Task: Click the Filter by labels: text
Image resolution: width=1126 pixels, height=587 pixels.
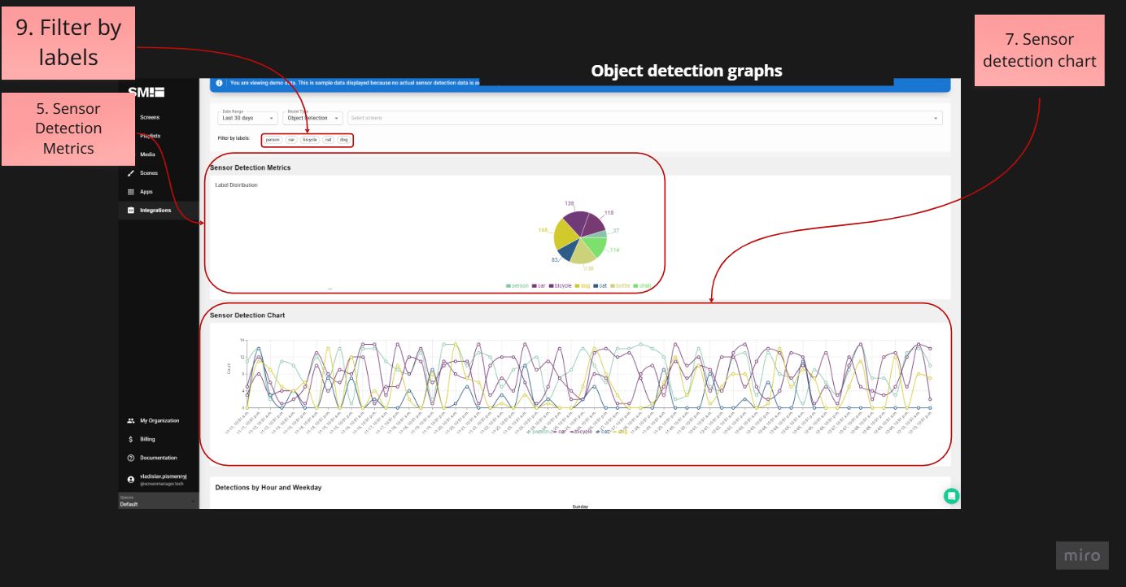Action: (233, 139)
